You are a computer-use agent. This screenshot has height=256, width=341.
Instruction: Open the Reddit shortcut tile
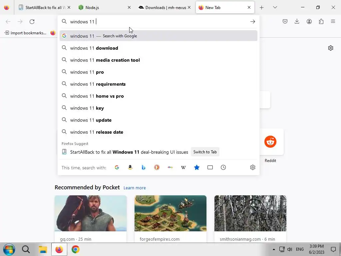[x=270, y=142]
